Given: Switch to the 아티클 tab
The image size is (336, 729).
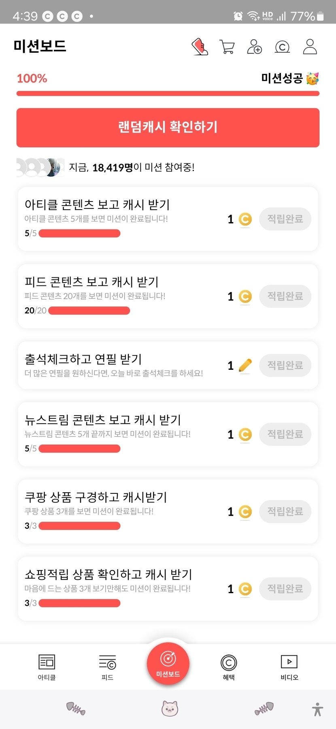Looking at the screenshot, I should pos(47,667).
